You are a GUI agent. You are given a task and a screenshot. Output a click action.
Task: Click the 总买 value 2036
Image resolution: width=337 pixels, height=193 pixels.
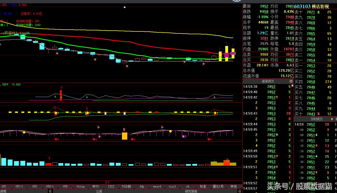[264, 60]
